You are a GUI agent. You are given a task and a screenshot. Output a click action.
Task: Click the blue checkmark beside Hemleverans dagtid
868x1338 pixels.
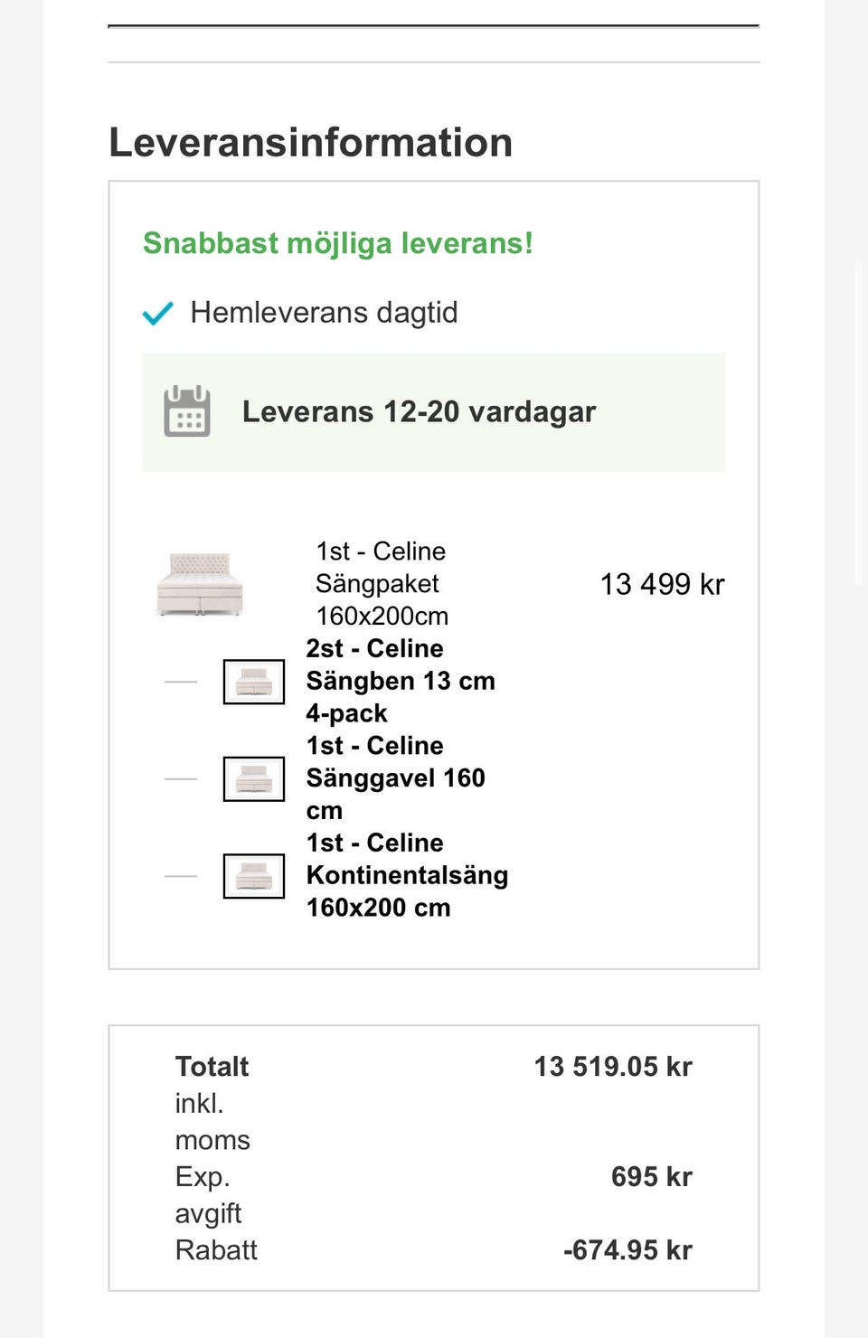157,314
